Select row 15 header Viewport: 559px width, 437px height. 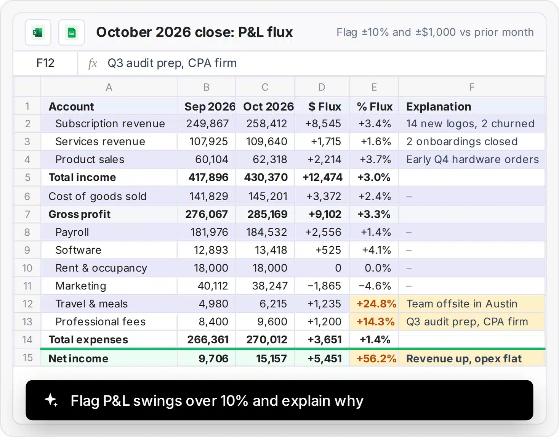coord(27,358)
